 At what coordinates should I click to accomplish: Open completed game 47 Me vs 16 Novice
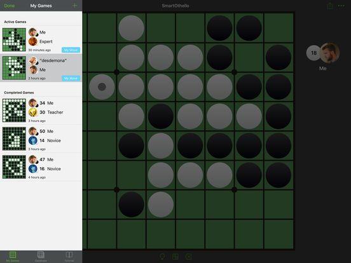(41, 167)
